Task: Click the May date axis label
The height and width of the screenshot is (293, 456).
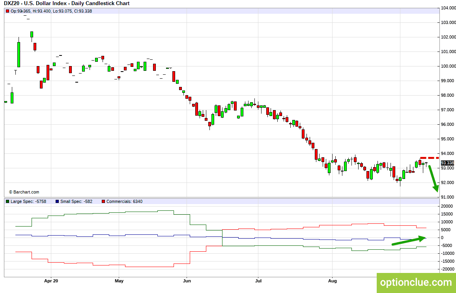Action: pos(119,281)
